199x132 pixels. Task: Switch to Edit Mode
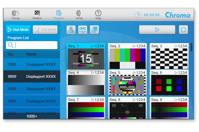45,30
